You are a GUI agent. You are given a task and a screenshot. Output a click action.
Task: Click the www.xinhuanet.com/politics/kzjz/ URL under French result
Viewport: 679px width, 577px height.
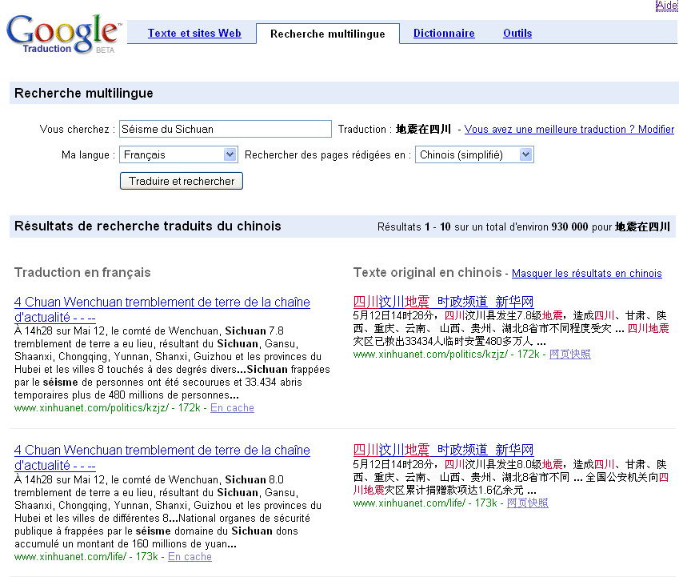click(91, 407)
